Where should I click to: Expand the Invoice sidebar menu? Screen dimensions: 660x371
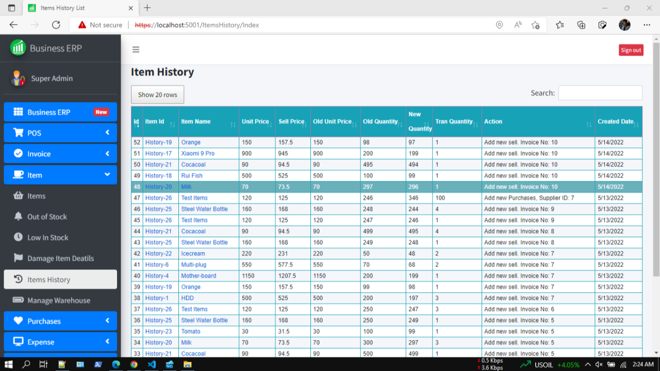60,154
